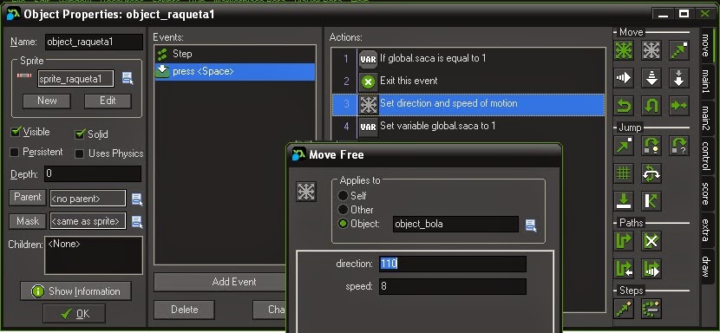
Task: Enable the Uses Physics checkbox
Action: pos(80,153)
